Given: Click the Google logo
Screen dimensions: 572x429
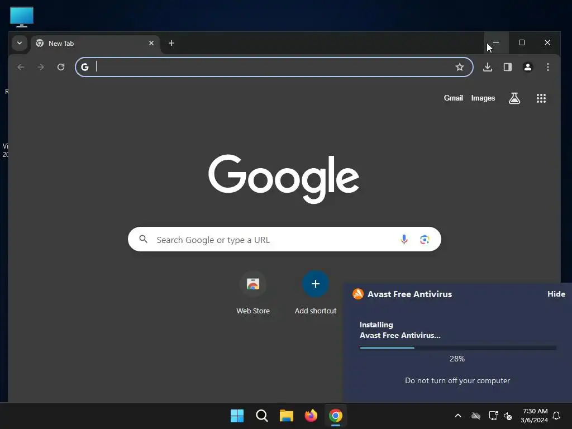Looking at the screenshot, I should [x=284, y=179].
